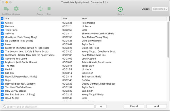
Task: Toggle the bad guy checkbox
Action: click(2, 73)
